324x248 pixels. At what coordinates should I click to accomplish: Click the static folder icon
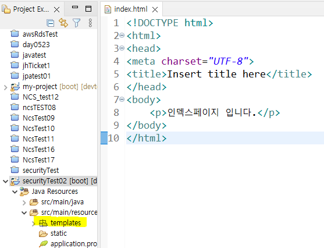(x=43, y=233)
